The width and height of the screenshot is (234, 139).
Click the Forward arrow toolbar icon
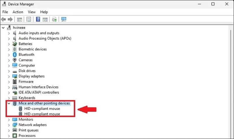[x=10, y=19]
